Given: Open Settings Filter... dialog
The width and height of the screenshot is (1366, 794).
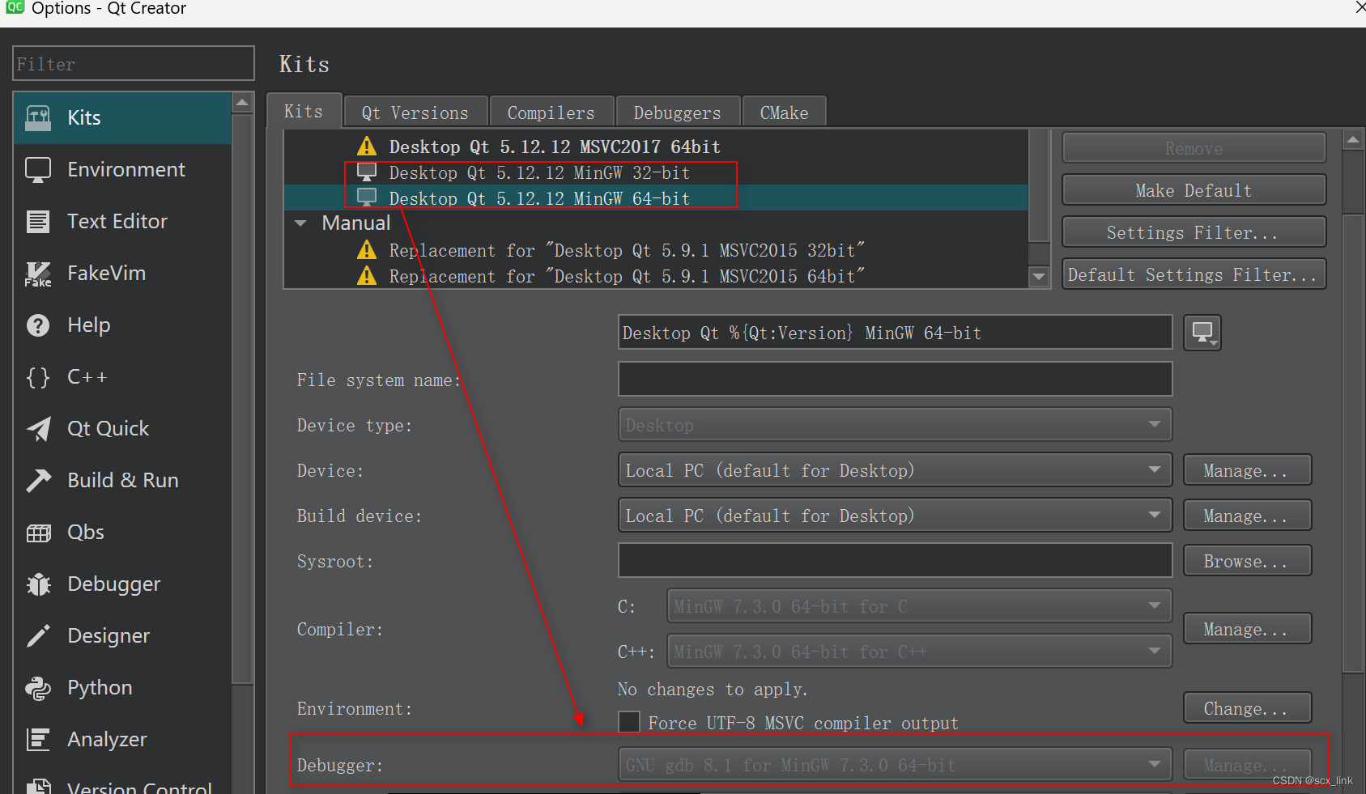Looking at the screenshot, I should (1194, 232).
